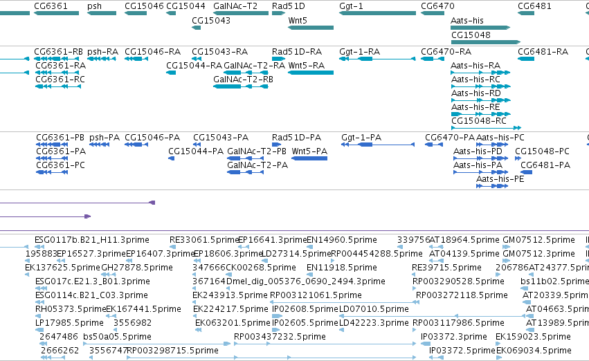Open EST AT18964.5prime
Image resolution: width=589 pixels, height=361 pixels.
point(464,240)
